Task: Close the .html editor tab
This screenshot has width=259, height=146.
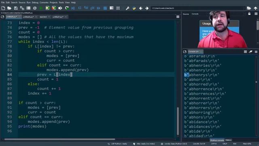Action: click(49, 17)
